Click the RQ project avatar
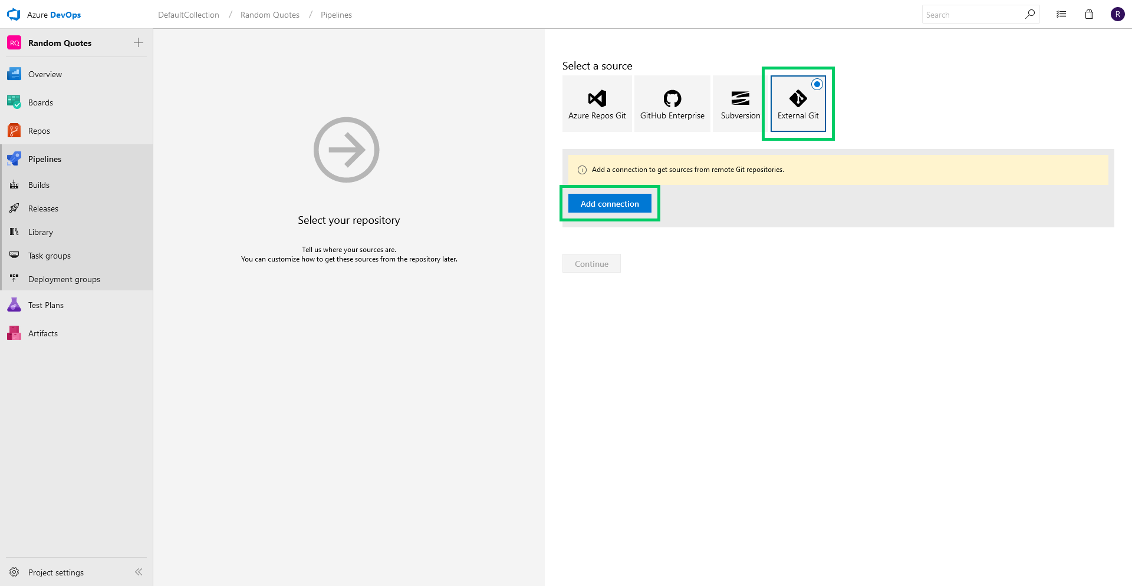Image resolution: width=1132 pixels, height=586 pixels. 14,43
